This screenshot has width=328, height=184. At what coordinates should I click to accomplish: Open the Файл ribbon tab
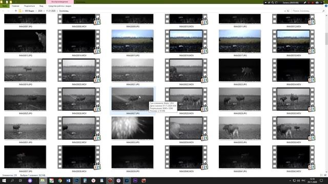(x=5, y=6)
